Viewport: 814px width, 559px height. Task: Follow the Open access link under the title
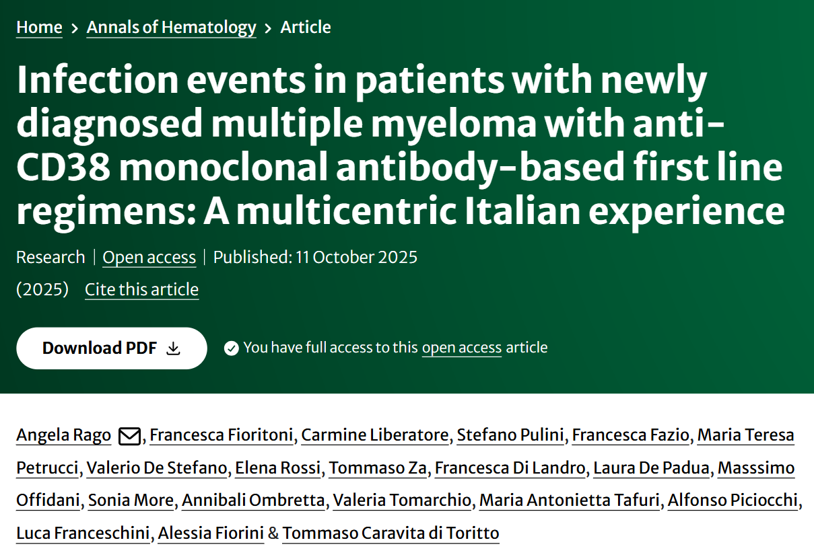tap(149, 258)
